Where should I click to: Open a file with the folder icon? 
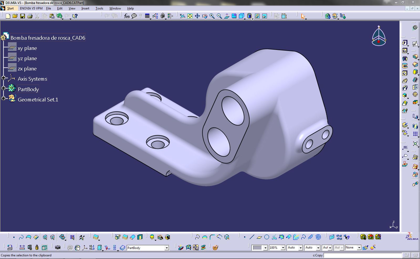(x=15, y=16)
